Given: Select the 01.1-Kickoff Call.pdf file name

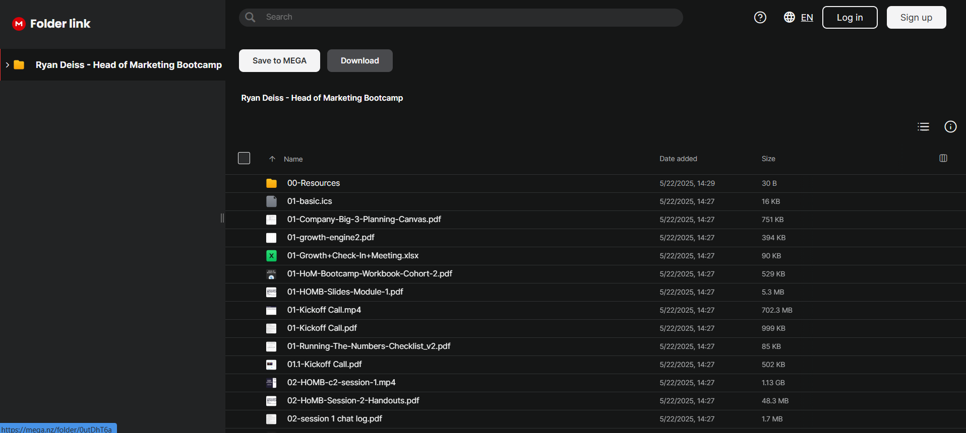Looking at the screenshot, I should [x=325, y=365].
